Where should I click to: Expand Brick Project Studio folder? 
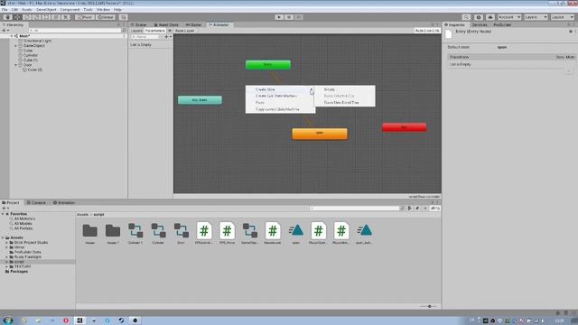pos(6,243)
